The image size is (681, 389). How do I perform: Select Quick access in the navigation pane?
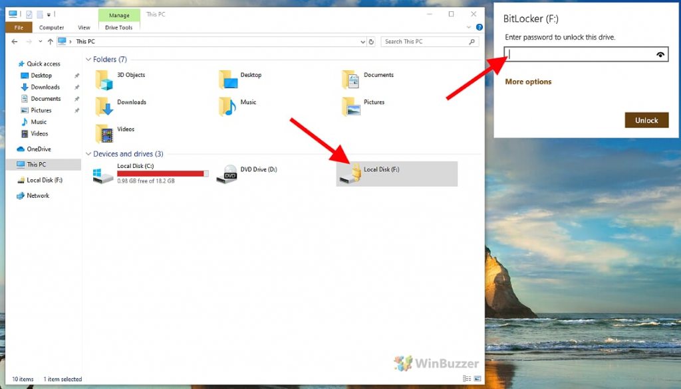pyautogui.click(x=43, y=64)
